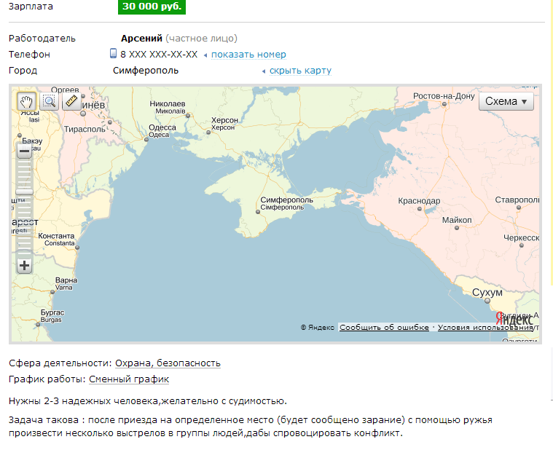Click the mobile phone icon

pyautogui.click(x=113, y=54)
